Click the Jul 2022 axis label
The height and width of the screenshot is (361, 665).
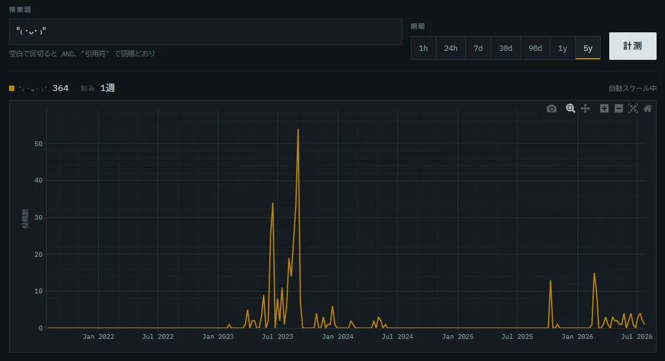[158, 336]
